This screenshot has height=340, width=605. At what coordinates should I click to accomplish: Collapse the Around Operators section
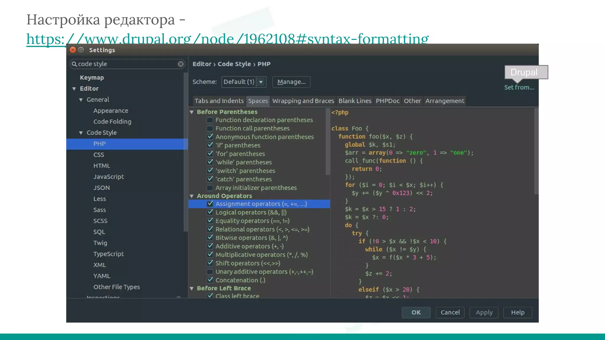click(192, 196)
